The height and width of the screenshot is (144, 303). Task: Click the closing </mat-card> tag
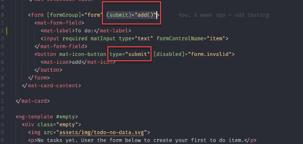(x=33, y=101)
